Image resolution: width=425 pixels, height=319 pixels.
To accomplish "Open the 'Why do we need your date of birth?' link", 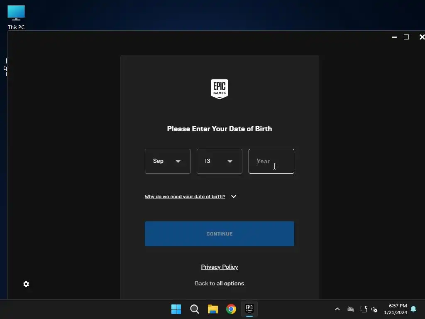I will click(185, 196).
